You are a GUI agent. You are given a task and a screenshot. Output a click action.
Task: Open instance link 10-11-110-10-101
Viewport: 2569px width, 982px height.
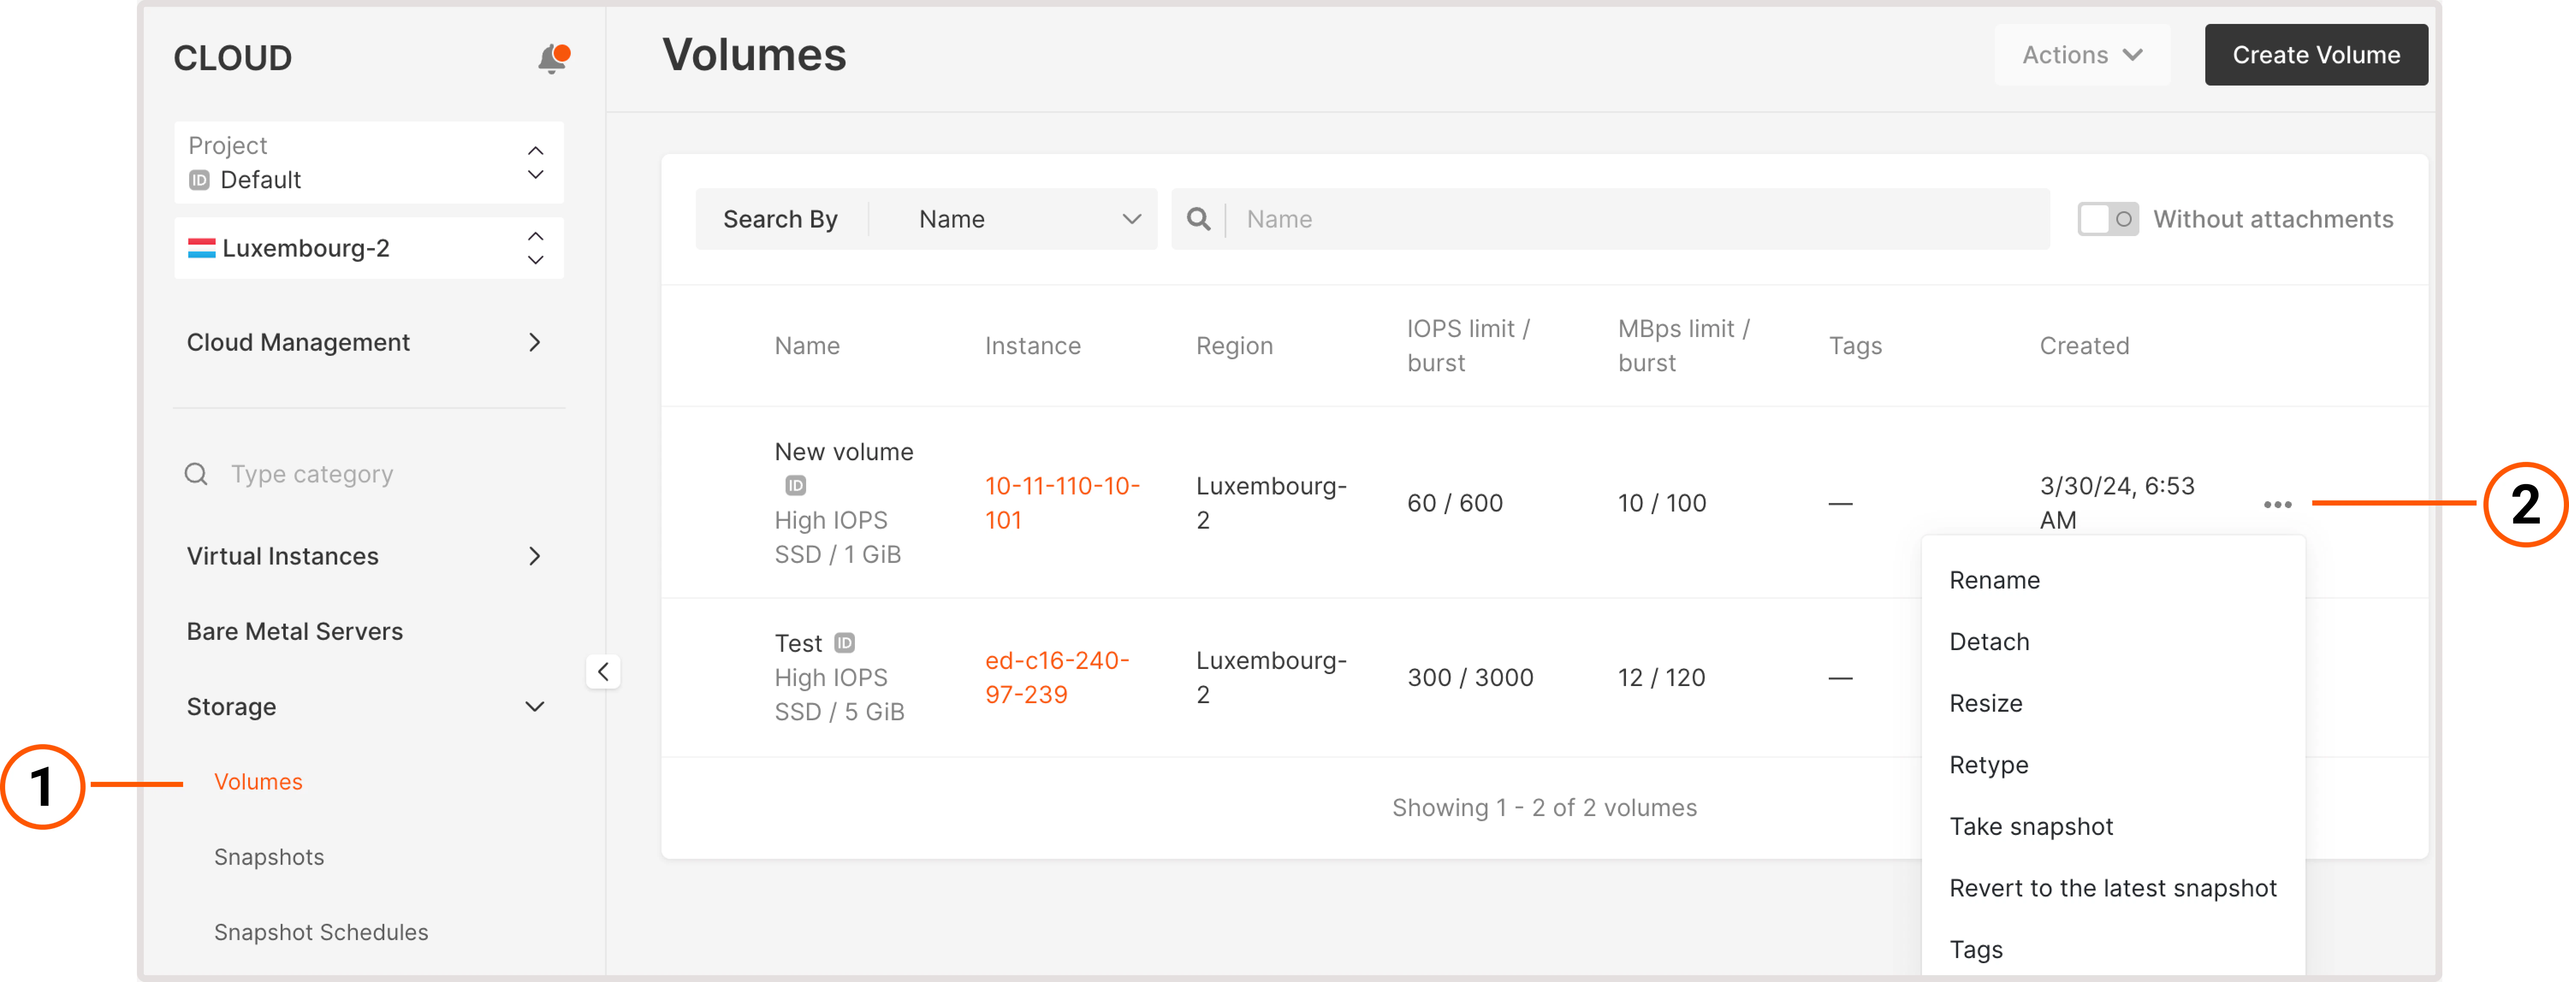1061,501
